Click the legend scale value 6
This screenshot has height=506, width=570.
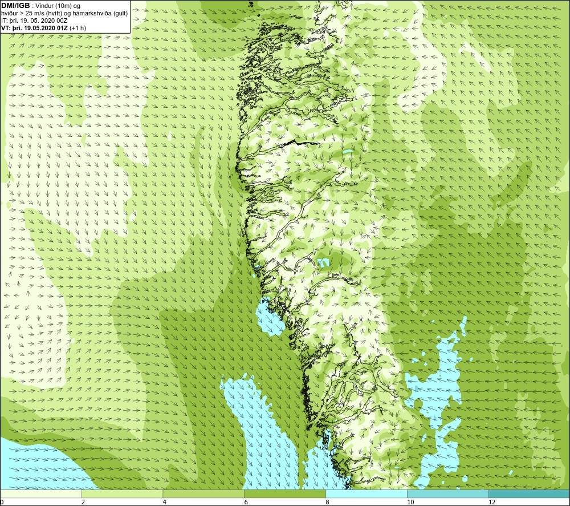point(246,502)
